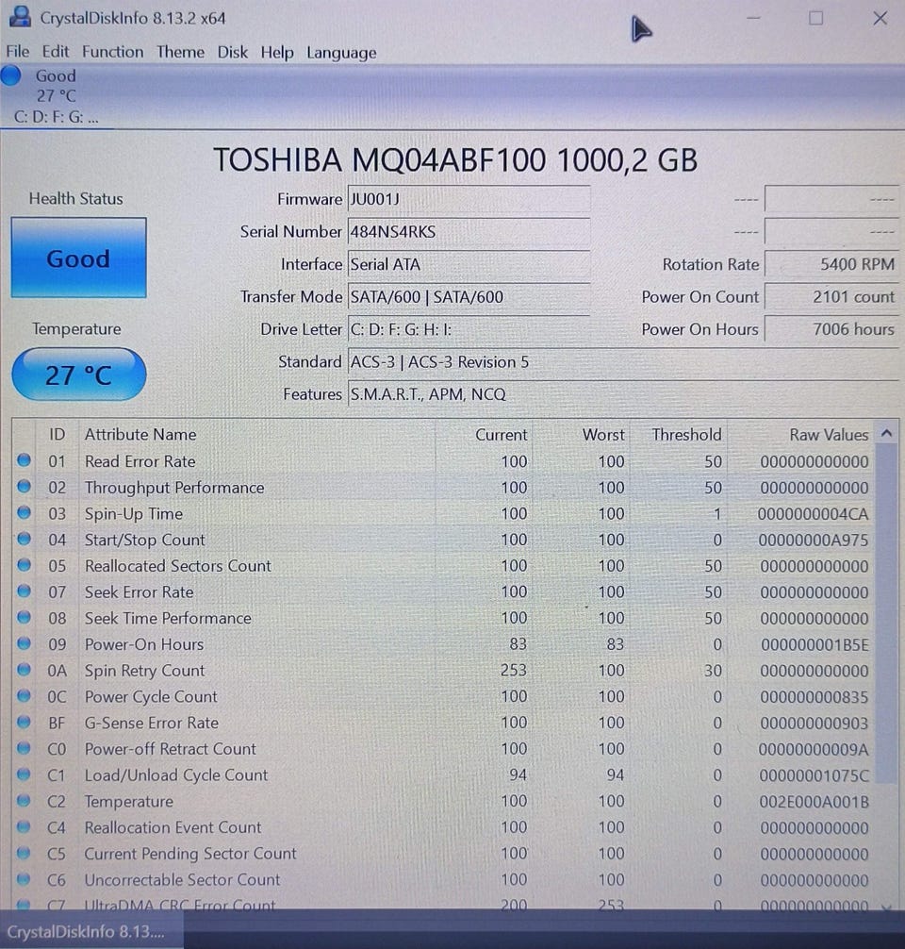
Task: Click status icon of Power Cycle Count row
Action: point(25,696)
